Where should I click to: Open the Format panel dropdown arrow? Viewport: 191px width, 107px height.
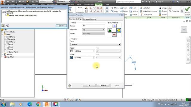[179, 18]
